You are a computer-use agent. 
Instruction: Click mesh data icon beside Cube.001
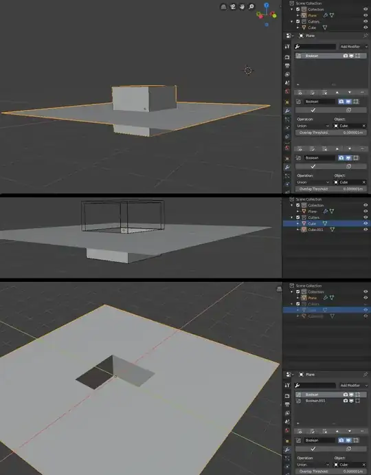tap(333, 230)
